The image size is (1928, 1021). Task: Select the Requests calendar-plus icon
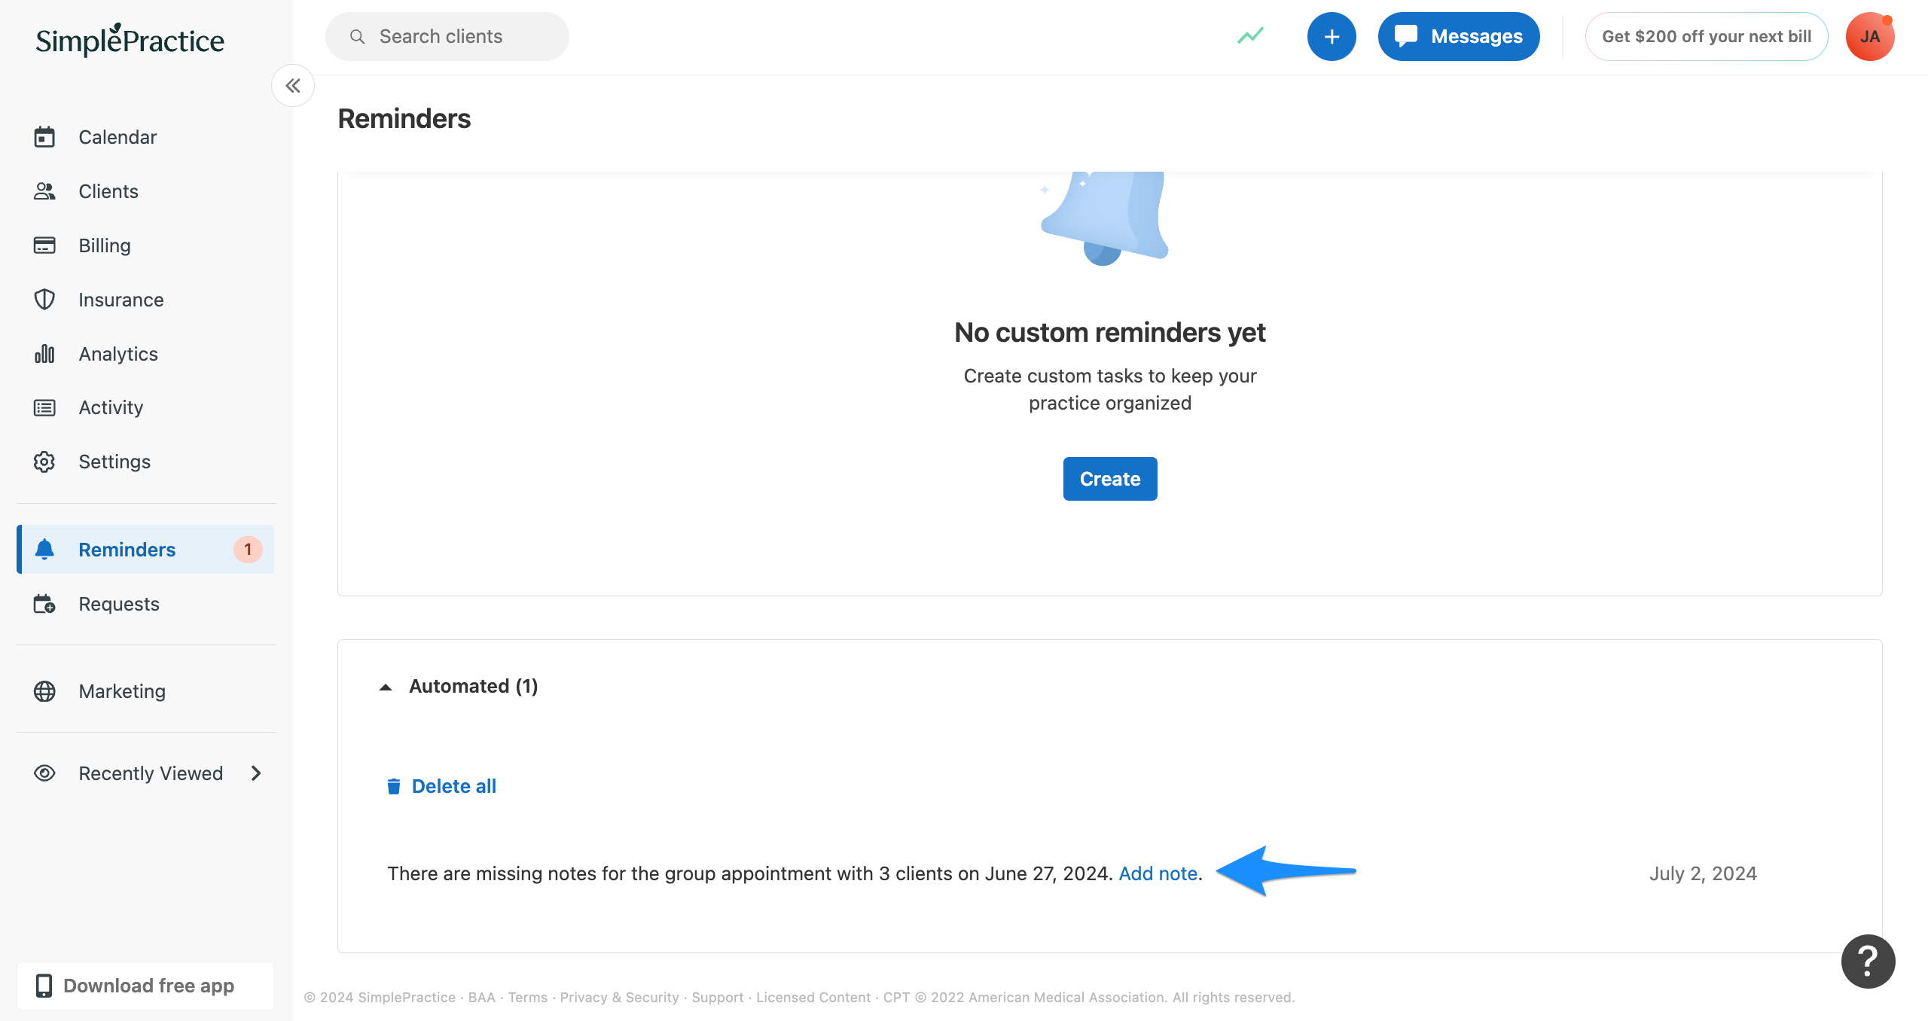tap(44, 604)
